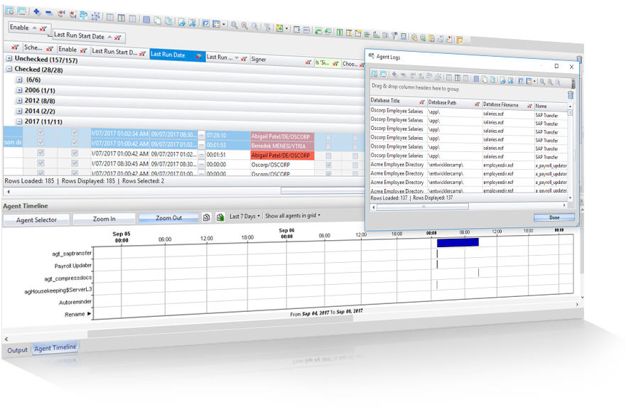Click the export arrow icon in main toolbar

(182, 22)
